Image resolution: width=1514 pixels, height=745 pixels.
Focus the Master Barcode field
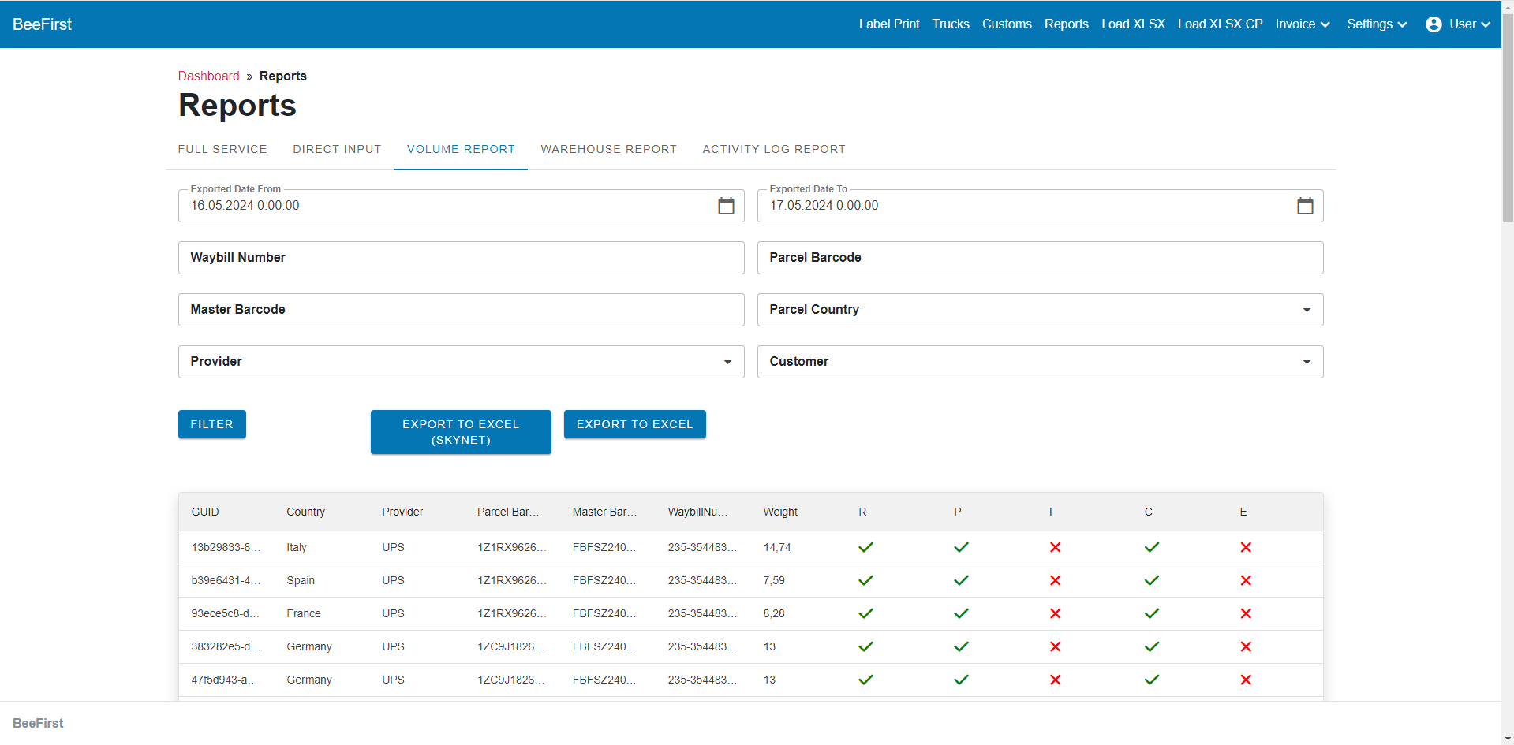point(461,310)
